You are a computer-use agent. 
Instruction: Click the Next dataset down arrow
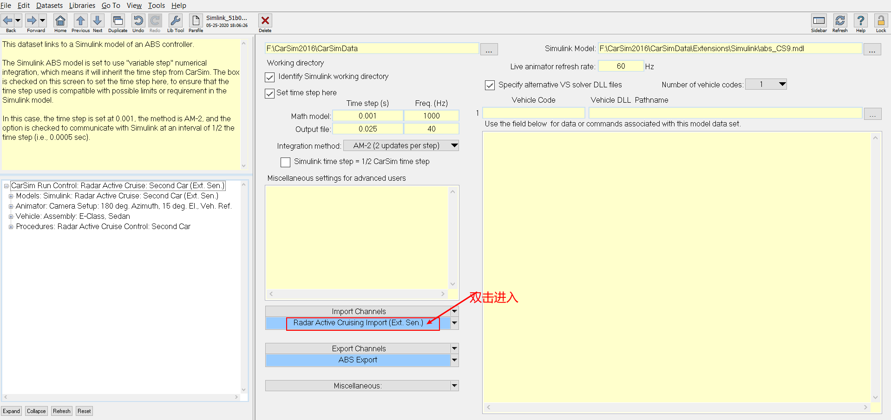coord(98,20)
